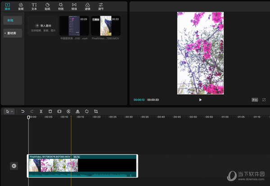Open the selection tool dropdown arrow
Screen dimensions: 270x186
12,111
